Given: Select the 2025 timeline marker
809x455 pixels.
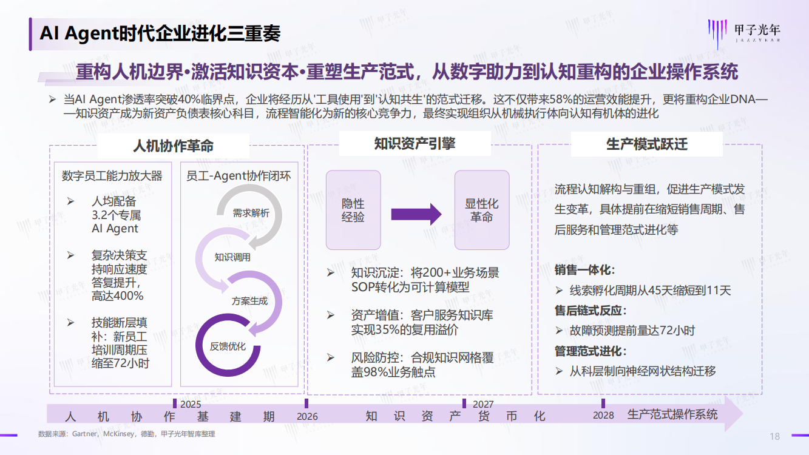Looking at the screenshot, I should (175, 403).
